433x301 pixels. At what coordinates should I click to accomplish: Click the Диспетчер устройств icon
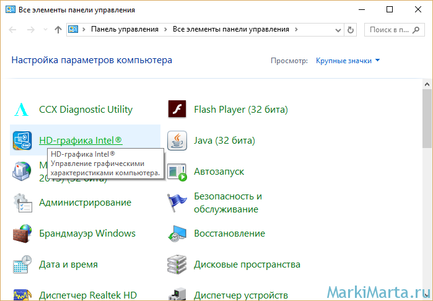pyautogui.click(x=177, y=294)
